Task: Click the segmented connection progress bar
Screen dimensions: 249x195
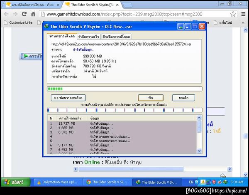Action: tap(124, 110)
